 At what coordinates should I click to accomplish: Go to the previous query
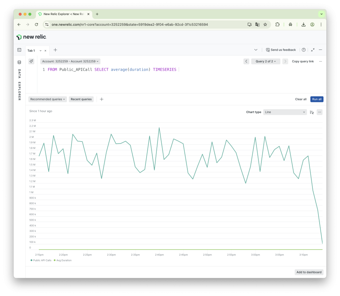(246, 61)
